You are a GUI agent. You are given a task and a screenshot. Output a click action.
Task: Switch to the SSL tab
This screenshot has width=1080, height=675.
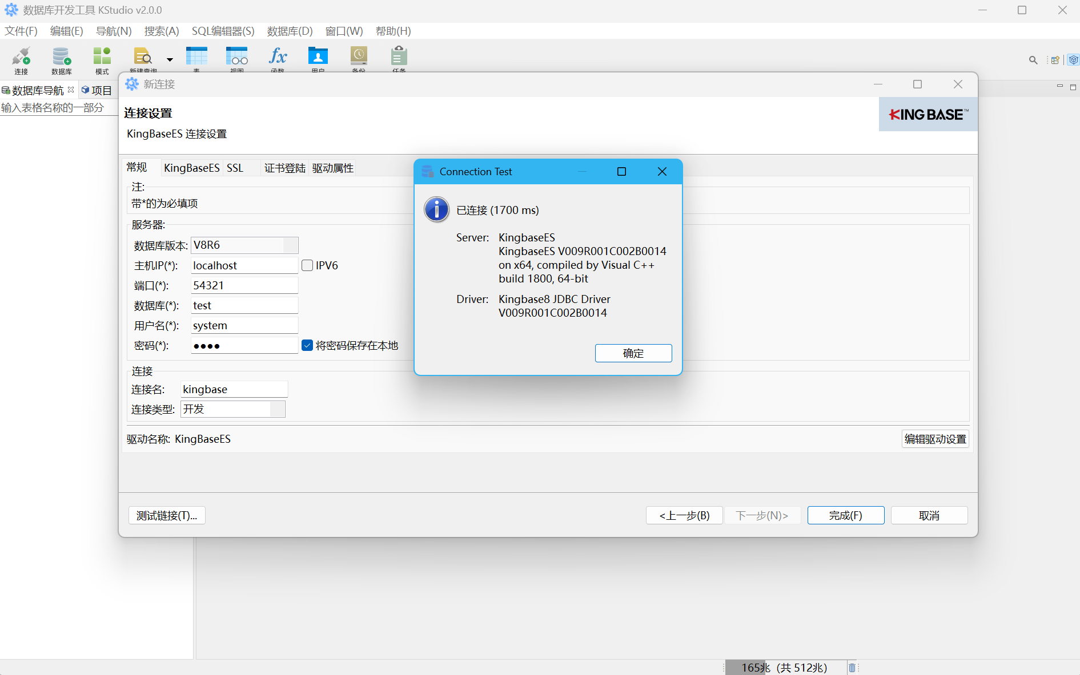[235, 168]
